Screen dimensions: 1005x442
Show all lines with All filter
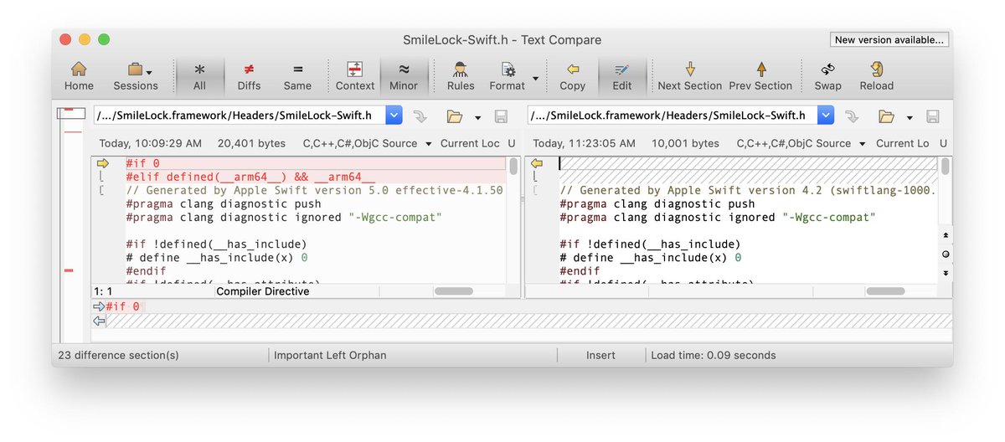click(199, 75)
